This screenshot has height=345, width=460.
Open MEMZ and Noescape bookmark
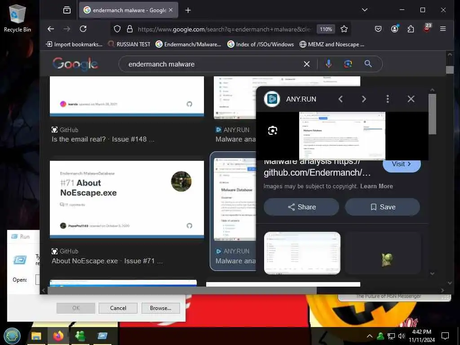[x=332, y=44]
